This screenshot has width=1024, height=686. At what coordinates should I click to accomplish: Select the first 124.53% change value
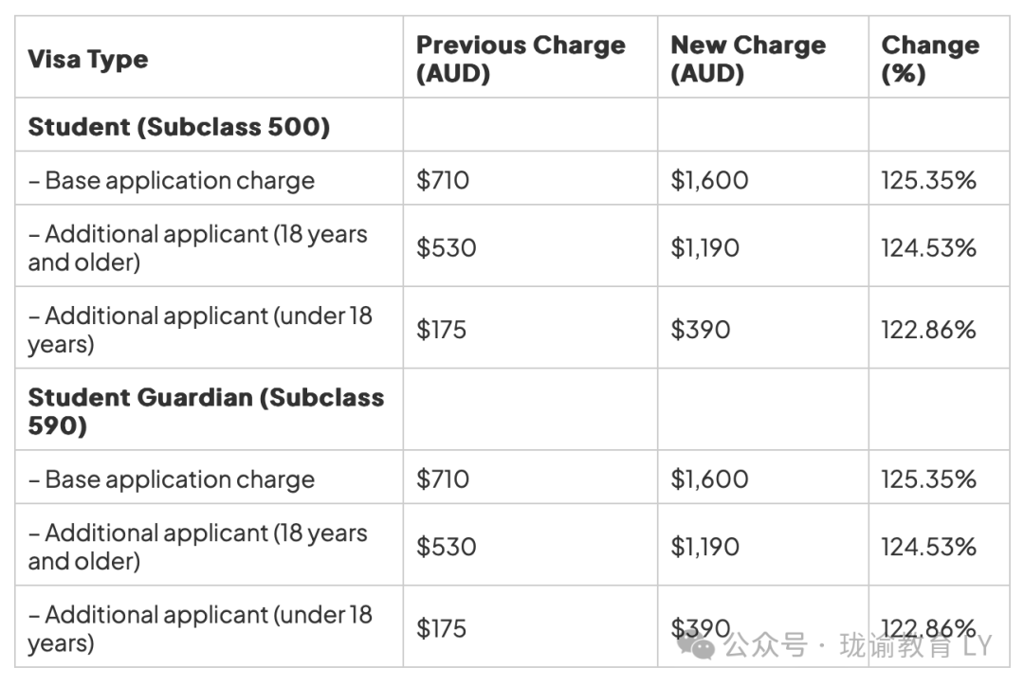click(928, 248)
